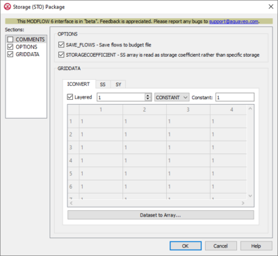Enable the COMMENTS section checkbox
The width and height of the screenshot is (278, 256).
[x=10, y=40]
